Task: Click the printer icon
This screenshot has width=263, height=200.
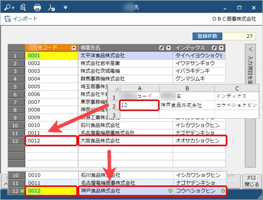Action: pyautogui.click(x=37, y=8)
